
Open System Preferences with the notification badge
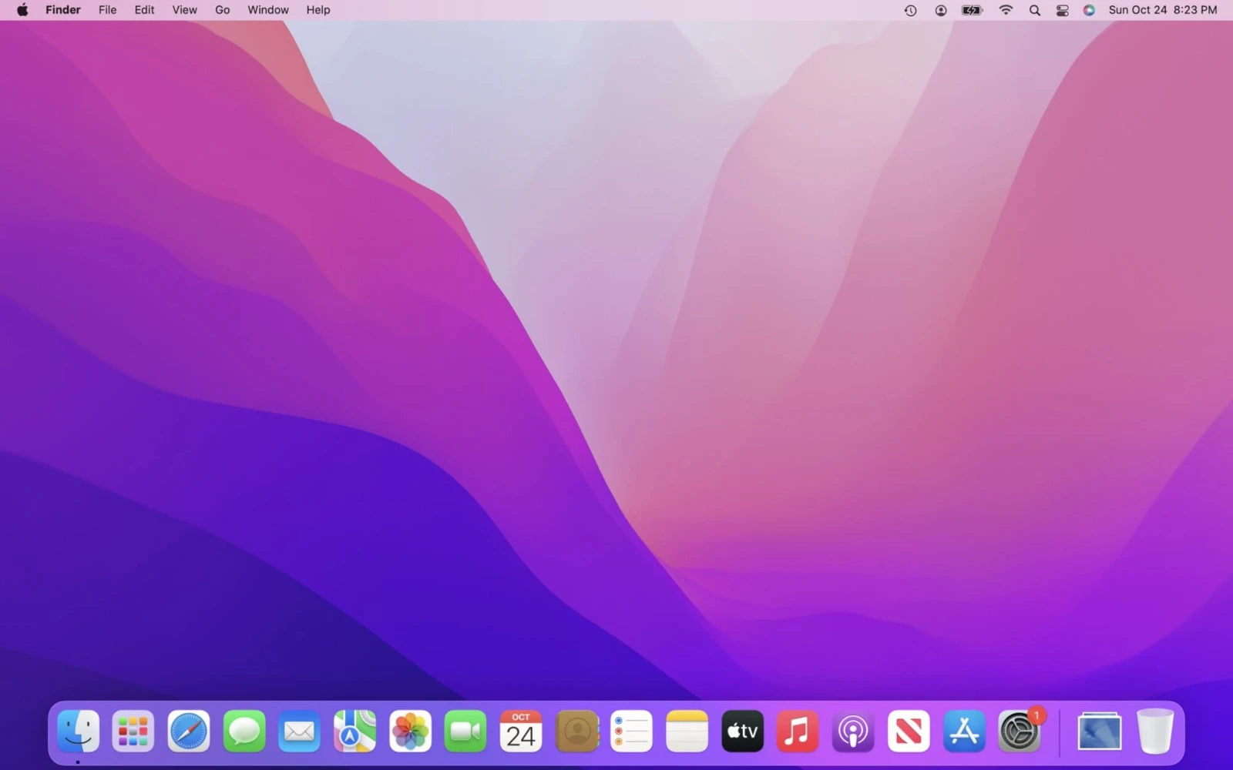point(1020,731)
